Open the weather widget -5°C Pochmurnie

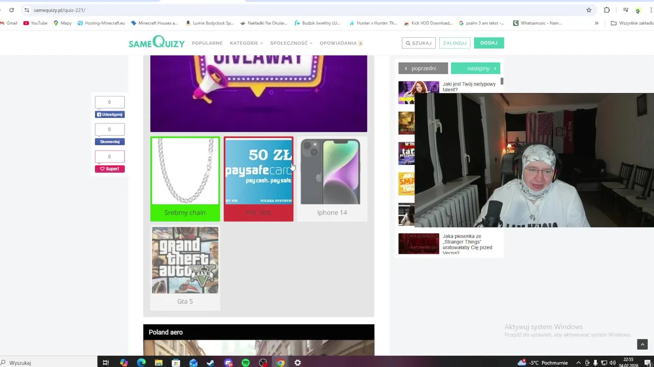[543, 362]
